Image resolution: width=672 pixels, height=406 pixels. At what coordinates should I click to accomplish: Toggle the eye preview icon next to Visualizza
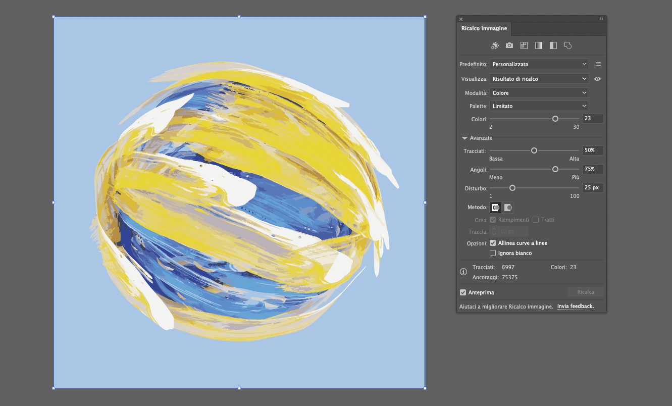coord(598,79)
